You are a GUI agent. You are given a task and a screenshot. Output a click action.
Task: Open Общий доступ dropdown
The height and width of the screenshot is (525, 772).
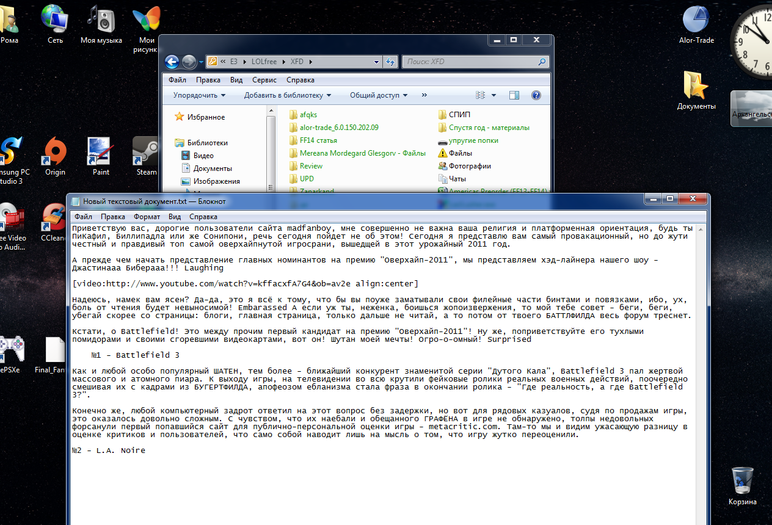pos(379,95)
